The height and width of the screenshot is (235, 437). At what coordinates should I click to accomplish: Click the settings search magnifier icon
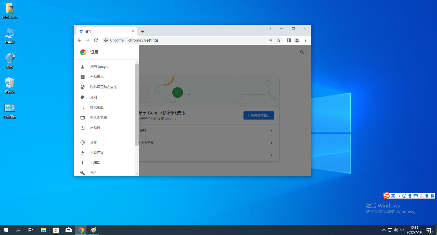(302, 52)
